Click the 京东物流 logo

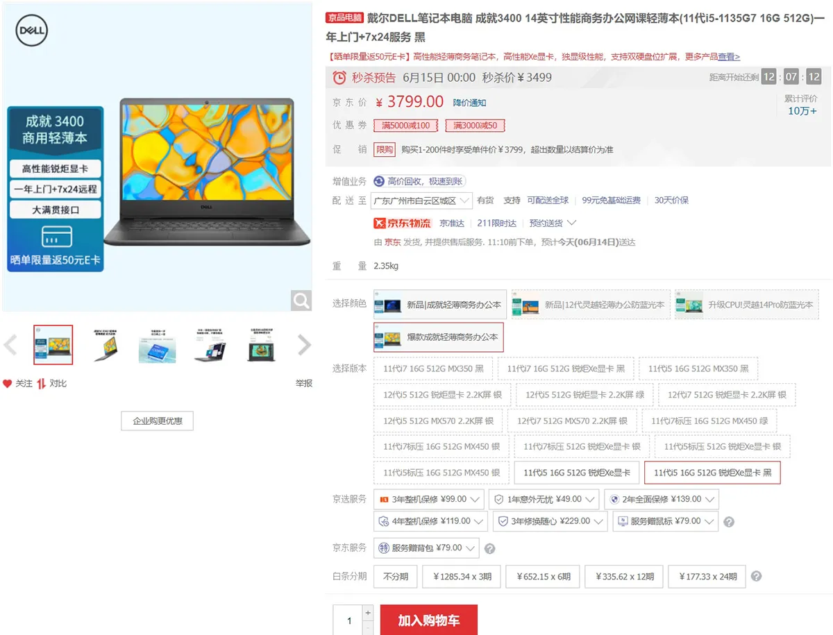coord(403,223)
